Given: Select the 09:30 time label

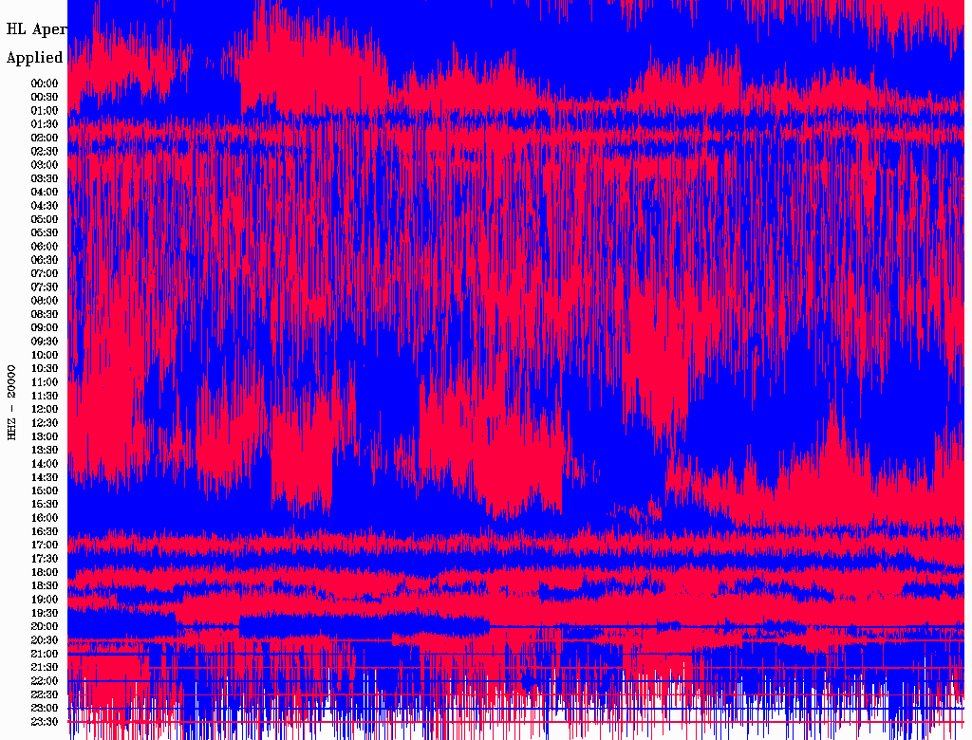Looking at the screenshot, I should [x=45, y=341].
